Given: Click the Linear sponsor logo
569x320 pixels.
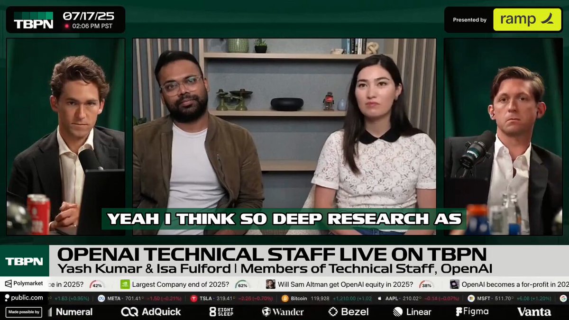Looking at the screenshot, I should pos(412,312).
